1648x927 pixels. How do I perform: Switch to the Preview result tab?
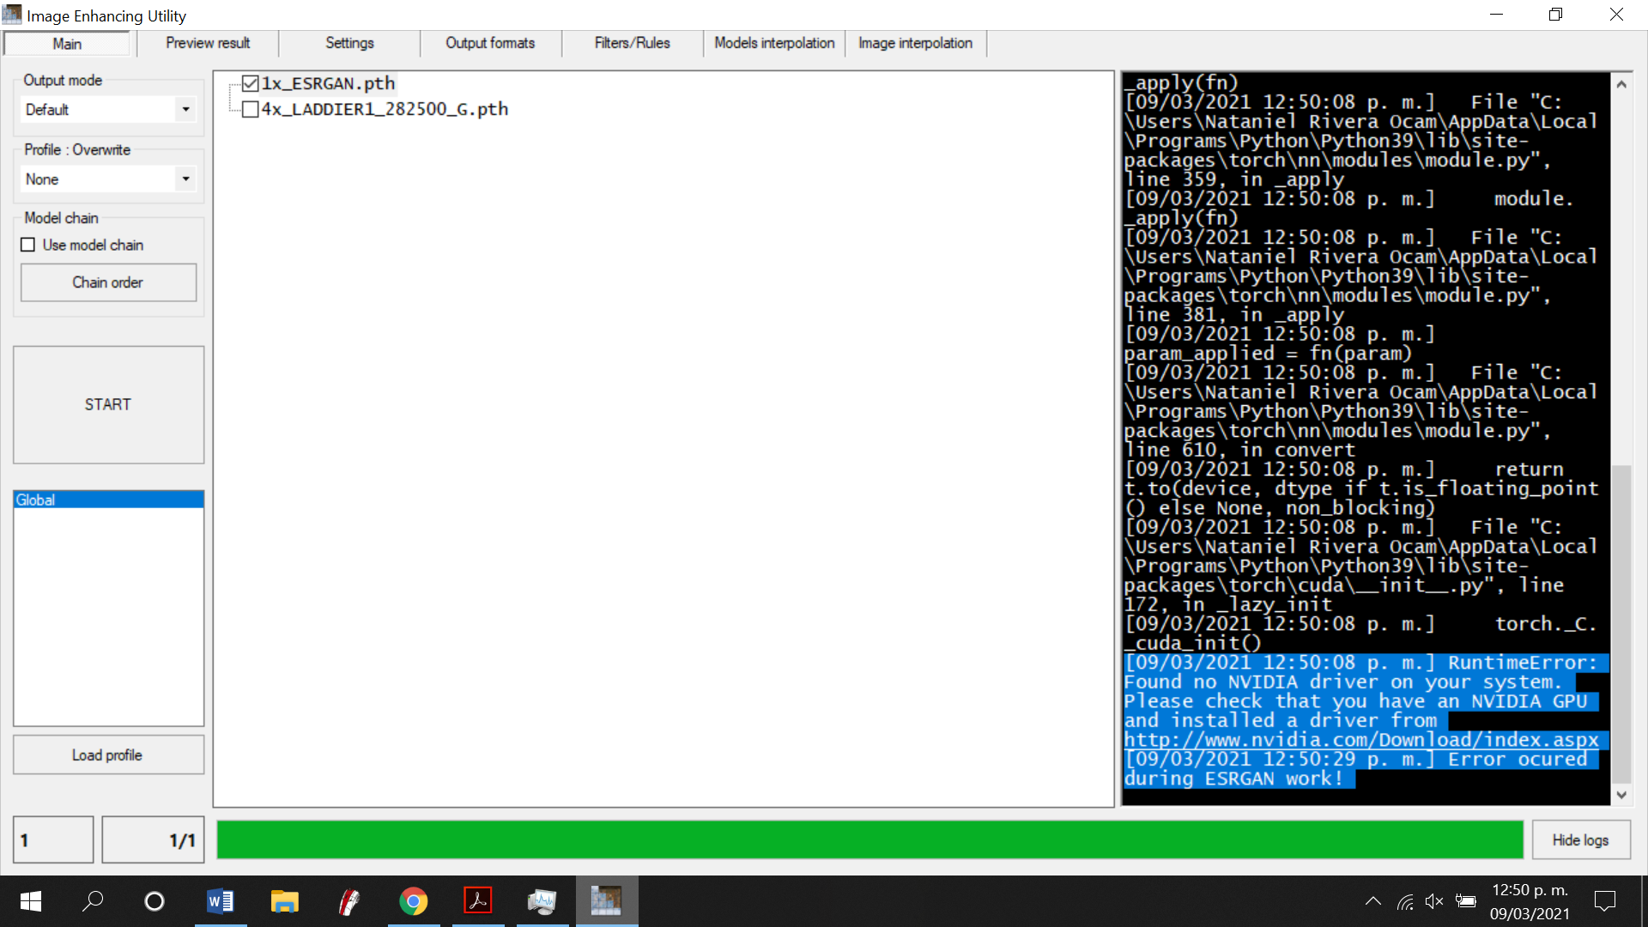(207, 43)
